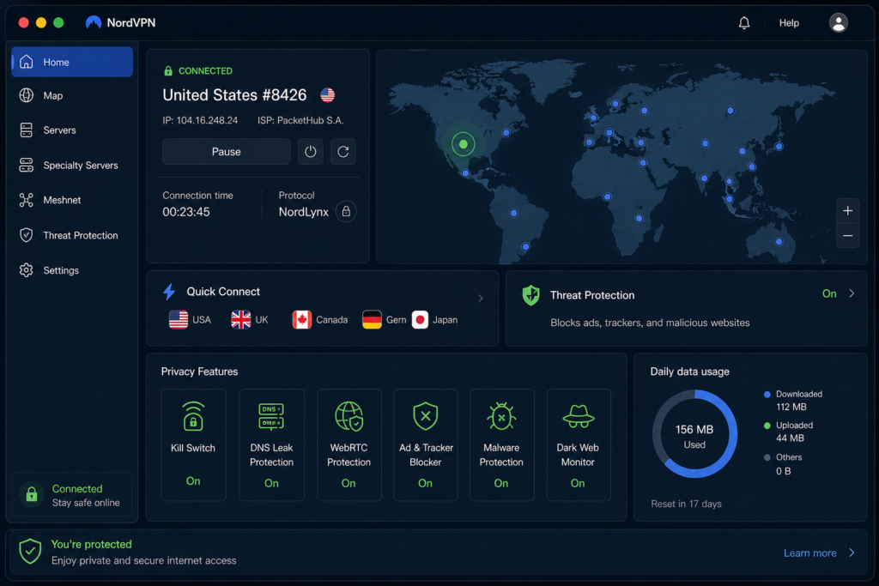879x586 pixels.
Task: Open Specialty Servers in the sidebar
Action: pyautogui.click(x=72, y=166)
